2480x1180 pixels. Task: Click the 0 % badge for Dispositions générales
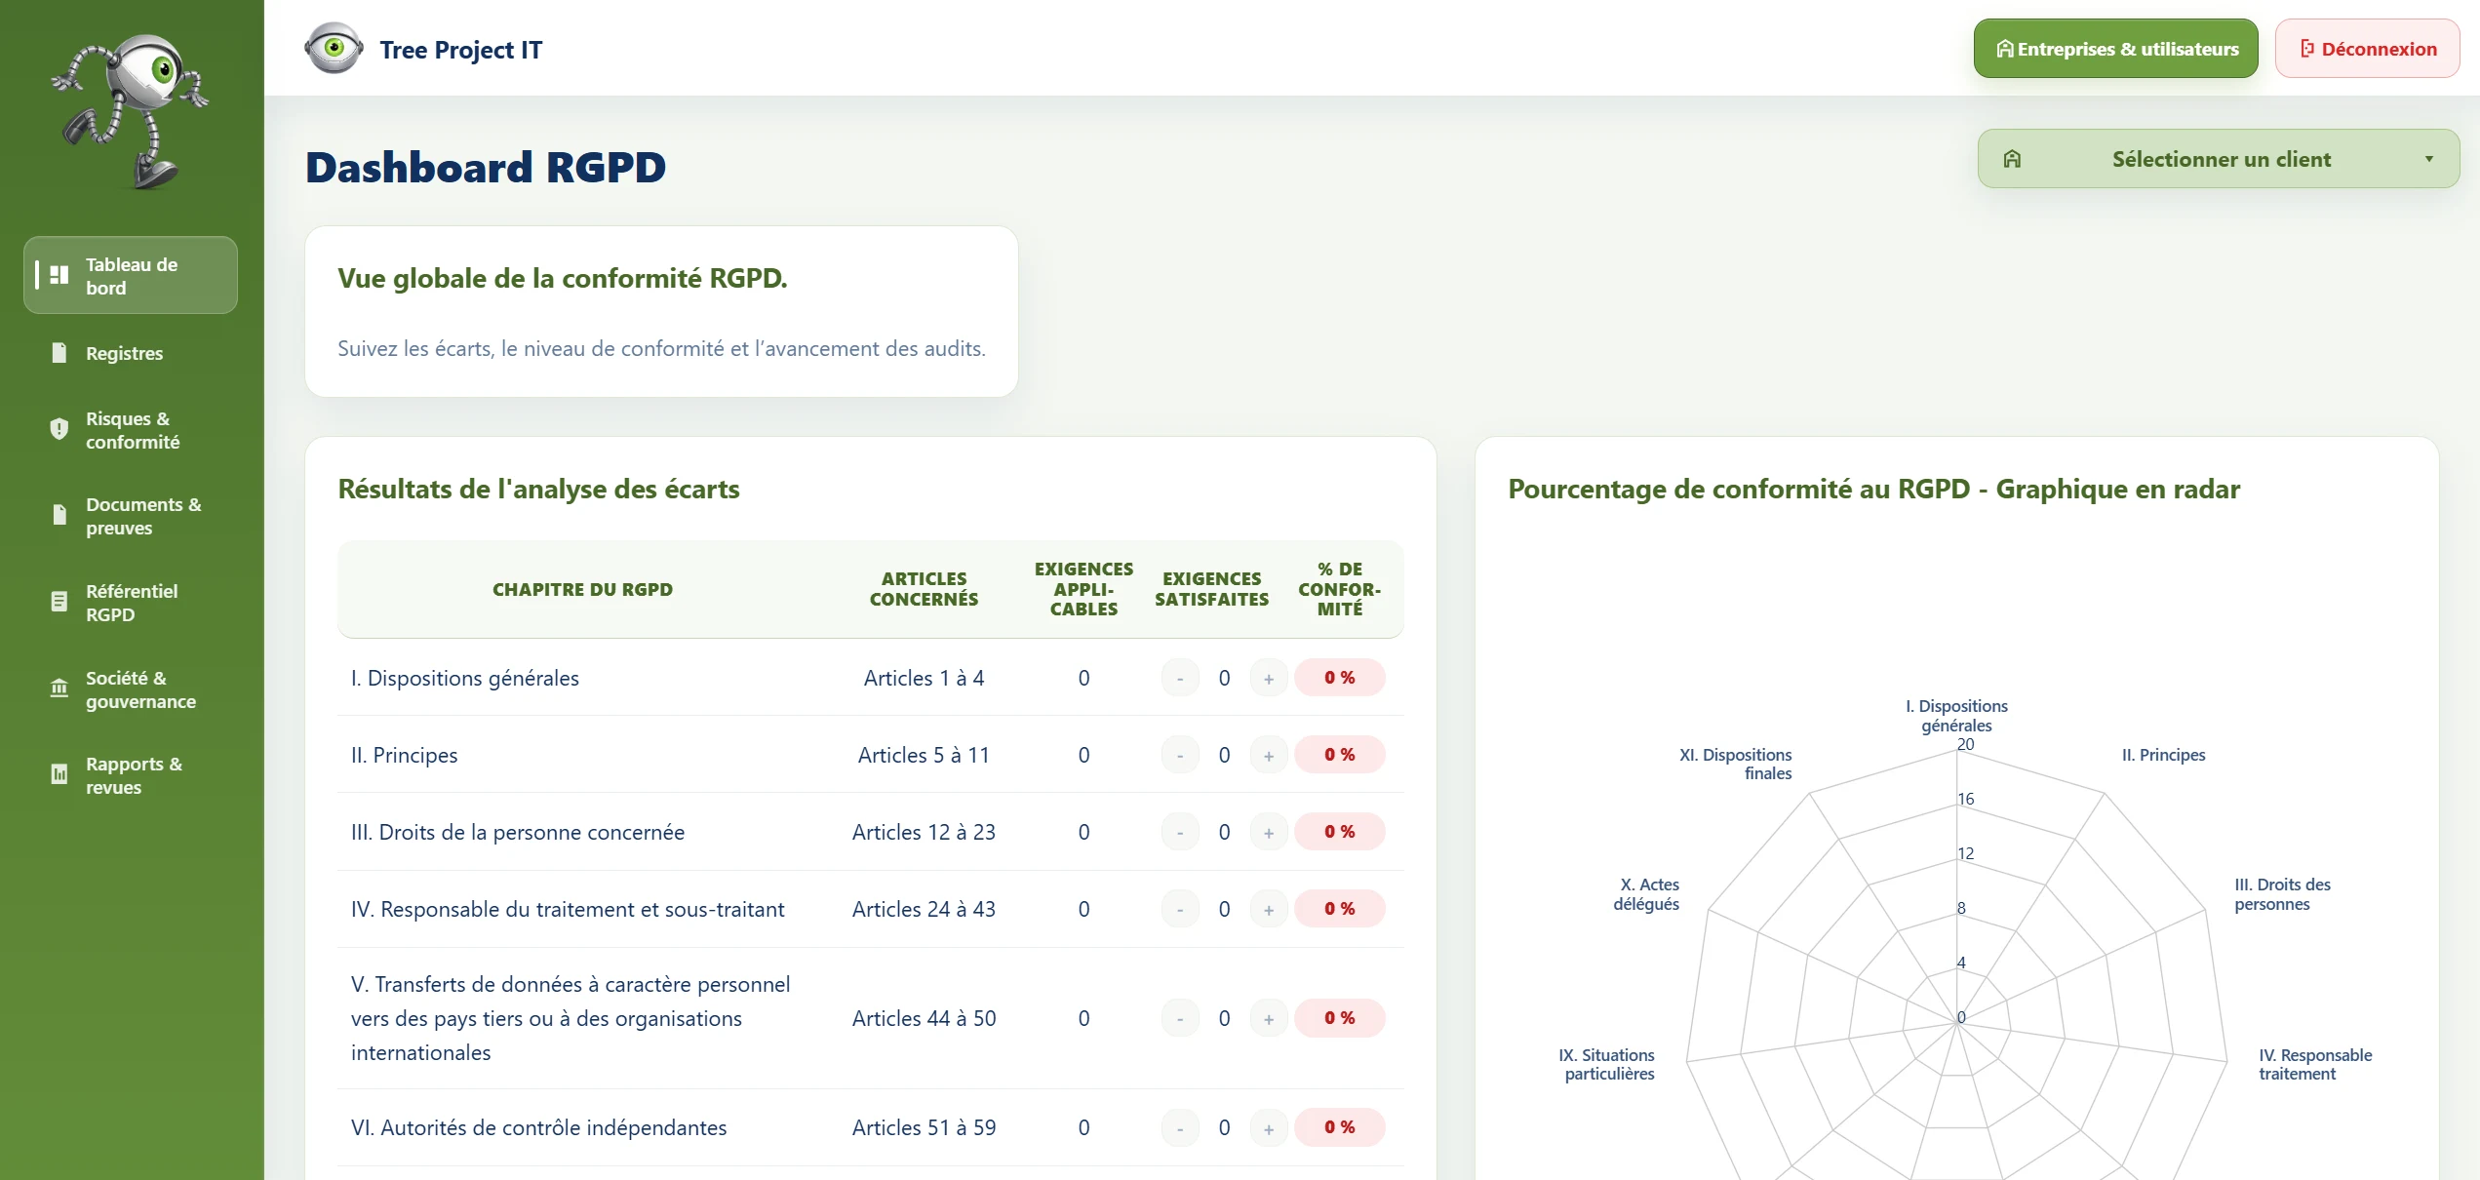[1340, 678]
